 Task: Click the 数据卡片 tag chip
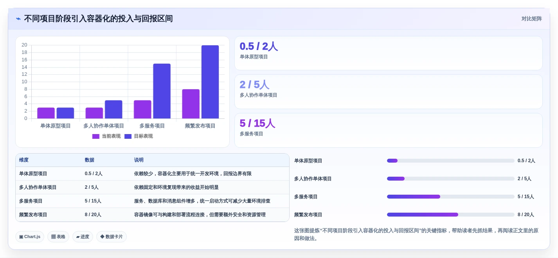click(112, 237)
